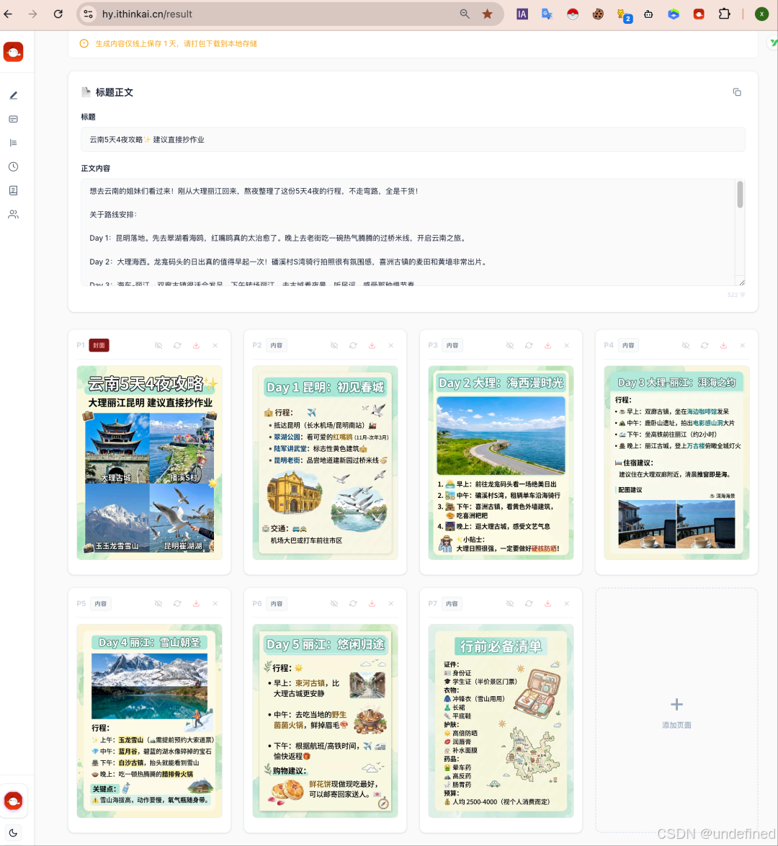This screenshot has width=778, height=846.
Task: Click the bookmark star in address bar
Action: pyautogui.click(x=487, y=14)
